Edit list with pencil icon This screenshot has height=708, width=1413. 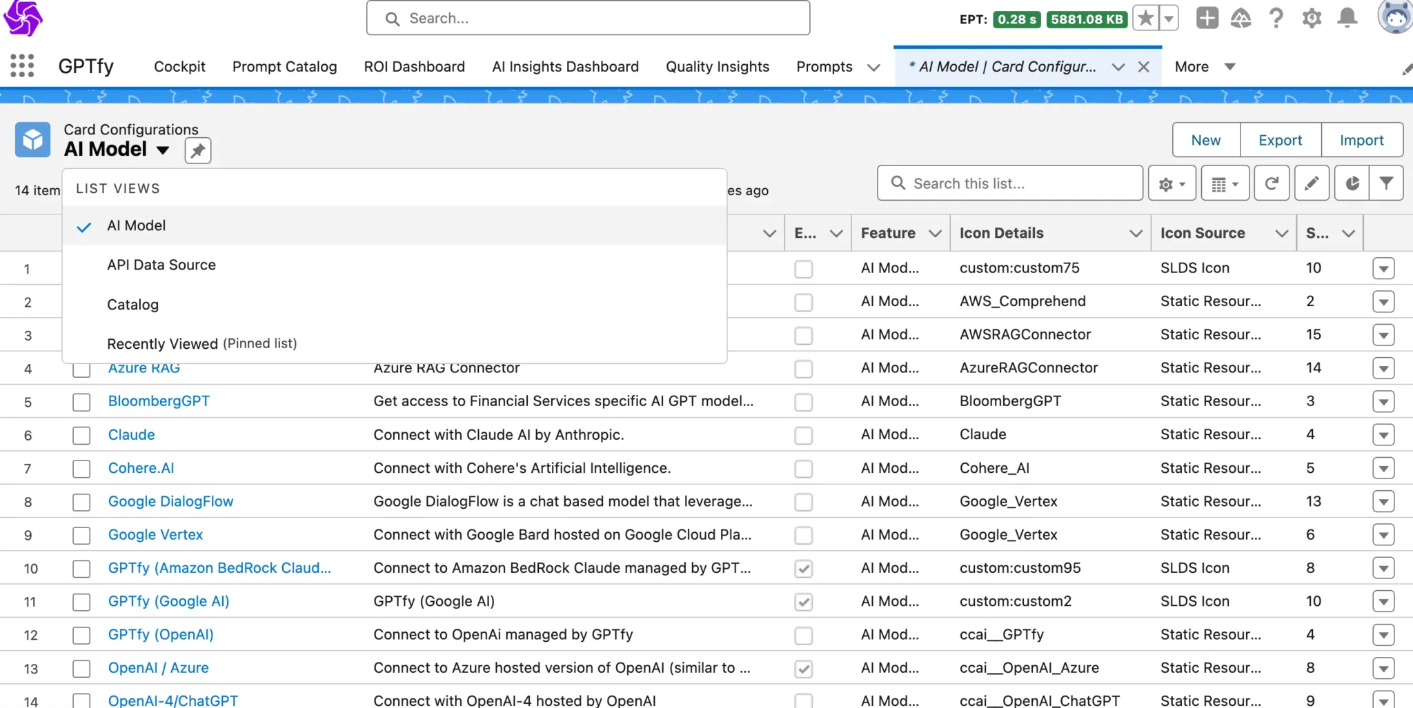pyautogui.click(x=1312, y=183)
